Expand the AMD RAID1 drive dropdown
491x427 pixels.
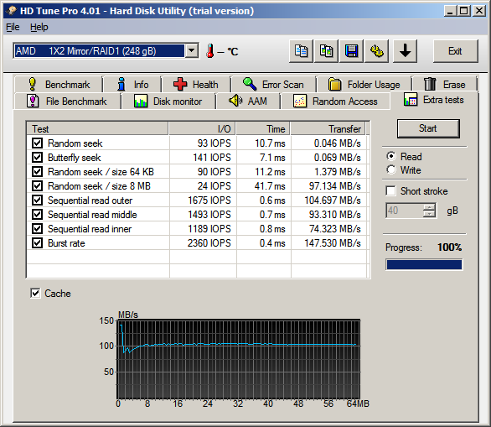(192, 51)
